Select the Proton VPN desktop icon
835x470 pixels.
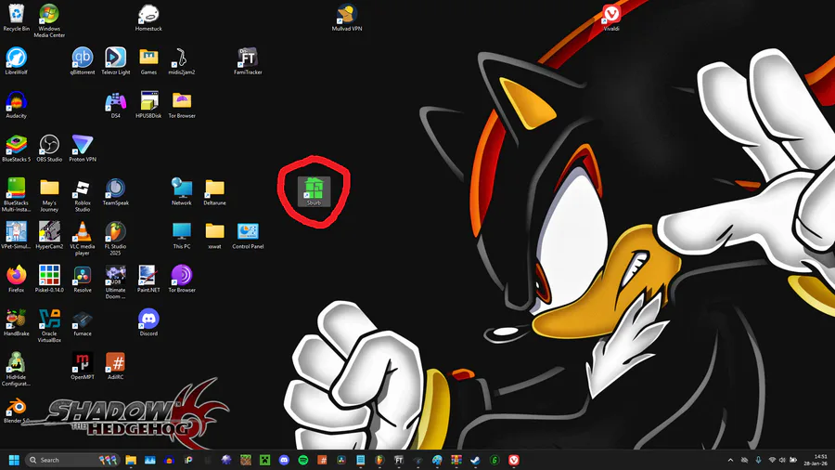tap(82, 149)
